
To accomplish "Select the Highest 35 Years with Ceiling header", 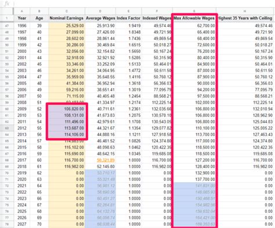I will coord(245,18).
